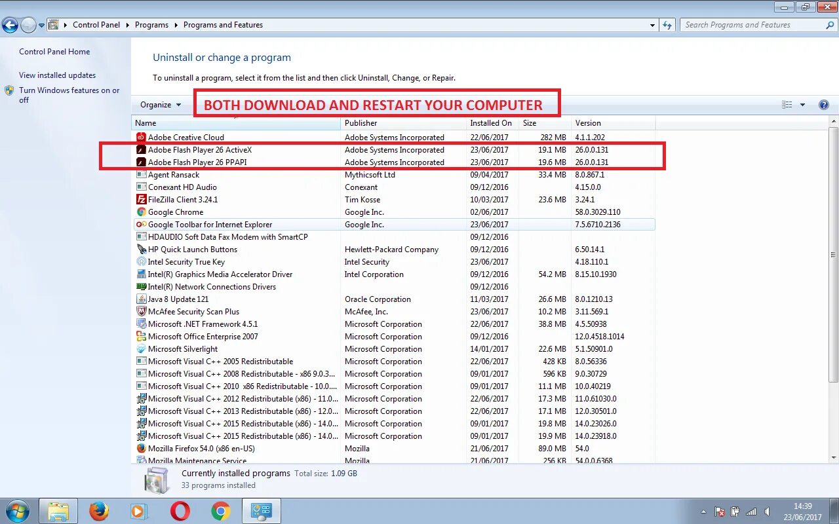Viewport: 839px width, 524px height.
Task: Go to Control Panel in the breadcrumb
Action: pos(96,25)
